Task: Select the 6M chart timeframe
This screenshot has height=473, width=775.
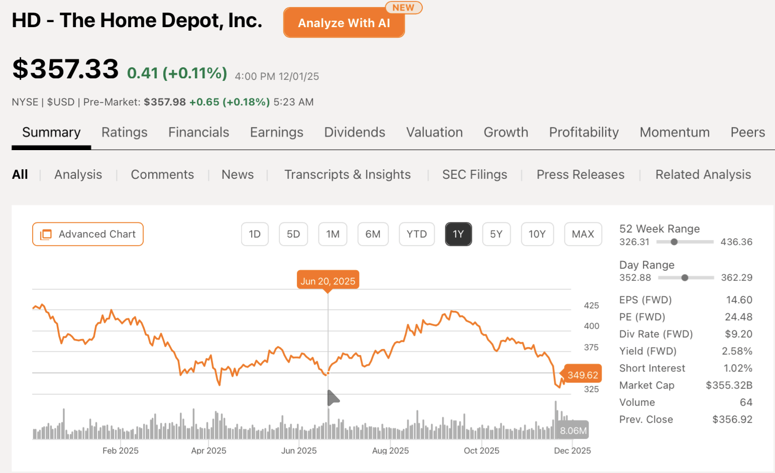Action: click(x=373, y=234)
